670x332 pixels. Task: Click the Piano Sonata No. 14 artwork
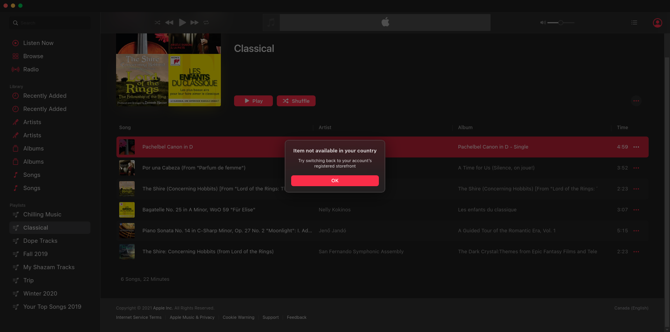[x=127, y=231]
